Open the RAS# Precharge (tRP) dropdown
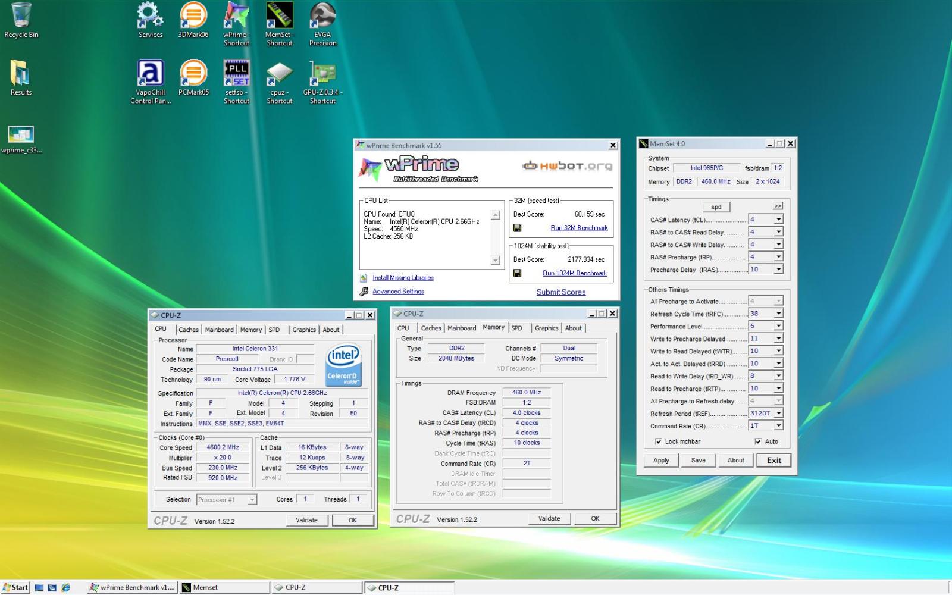Image resolution: width=952 pixels, height=595 pixels. click(x=778, y=257)
